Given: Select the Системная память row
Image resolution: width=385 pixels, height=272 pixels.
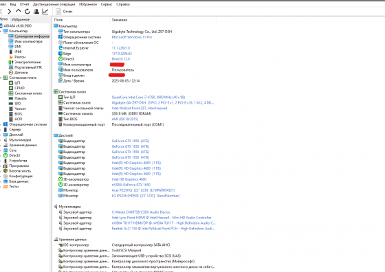Looking at the screenshot, I should (x=135, y=113).
